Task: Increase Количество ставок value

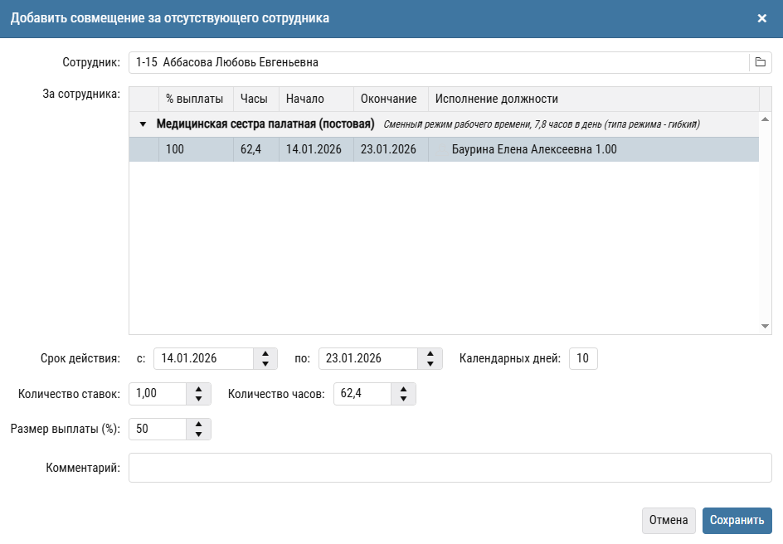Action: coord(198,388)
